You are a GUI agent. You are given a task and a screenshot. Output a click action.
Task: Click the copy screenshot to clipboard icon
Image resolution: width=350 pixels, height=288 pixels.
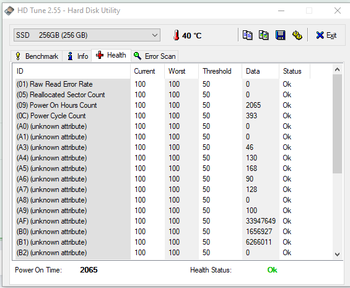pos(264,35)
